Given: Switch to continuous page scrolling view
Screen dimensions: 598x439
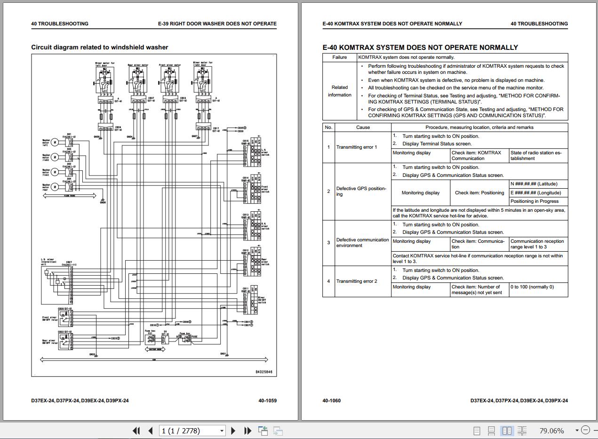Looking at the screenshot, I should coord(491,431).
